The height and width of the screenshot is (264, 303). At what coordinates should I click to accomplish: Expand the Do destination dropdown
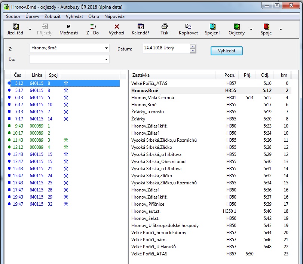point(106,59)
